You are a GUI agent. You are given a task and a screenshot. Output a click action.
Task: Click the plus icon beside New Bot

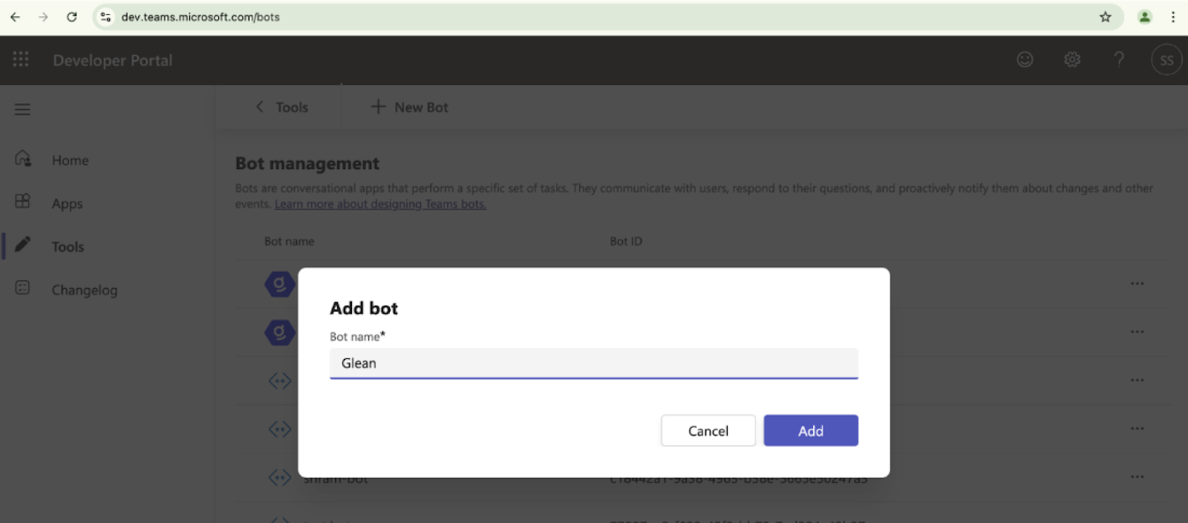click(x=378, y=107)
